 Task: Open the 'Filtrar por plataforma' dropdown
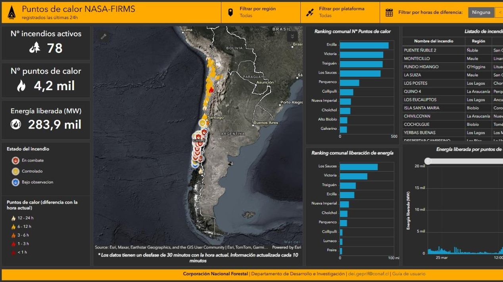[x=341, y=12]
